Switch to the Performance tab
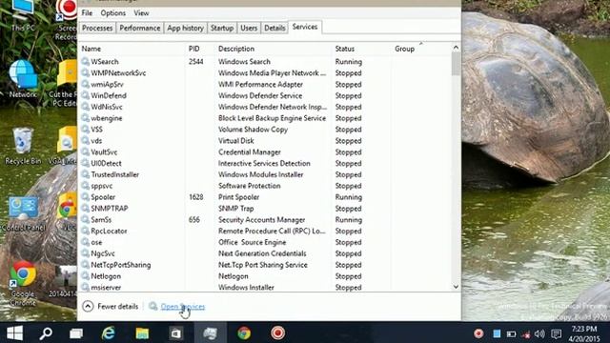Image resolution: width=610 pixels, height=343 pixels. tap(140, 28)
